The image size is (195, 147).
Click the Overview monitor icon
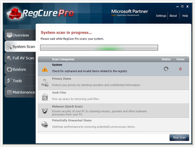click(x=9, y=35)
